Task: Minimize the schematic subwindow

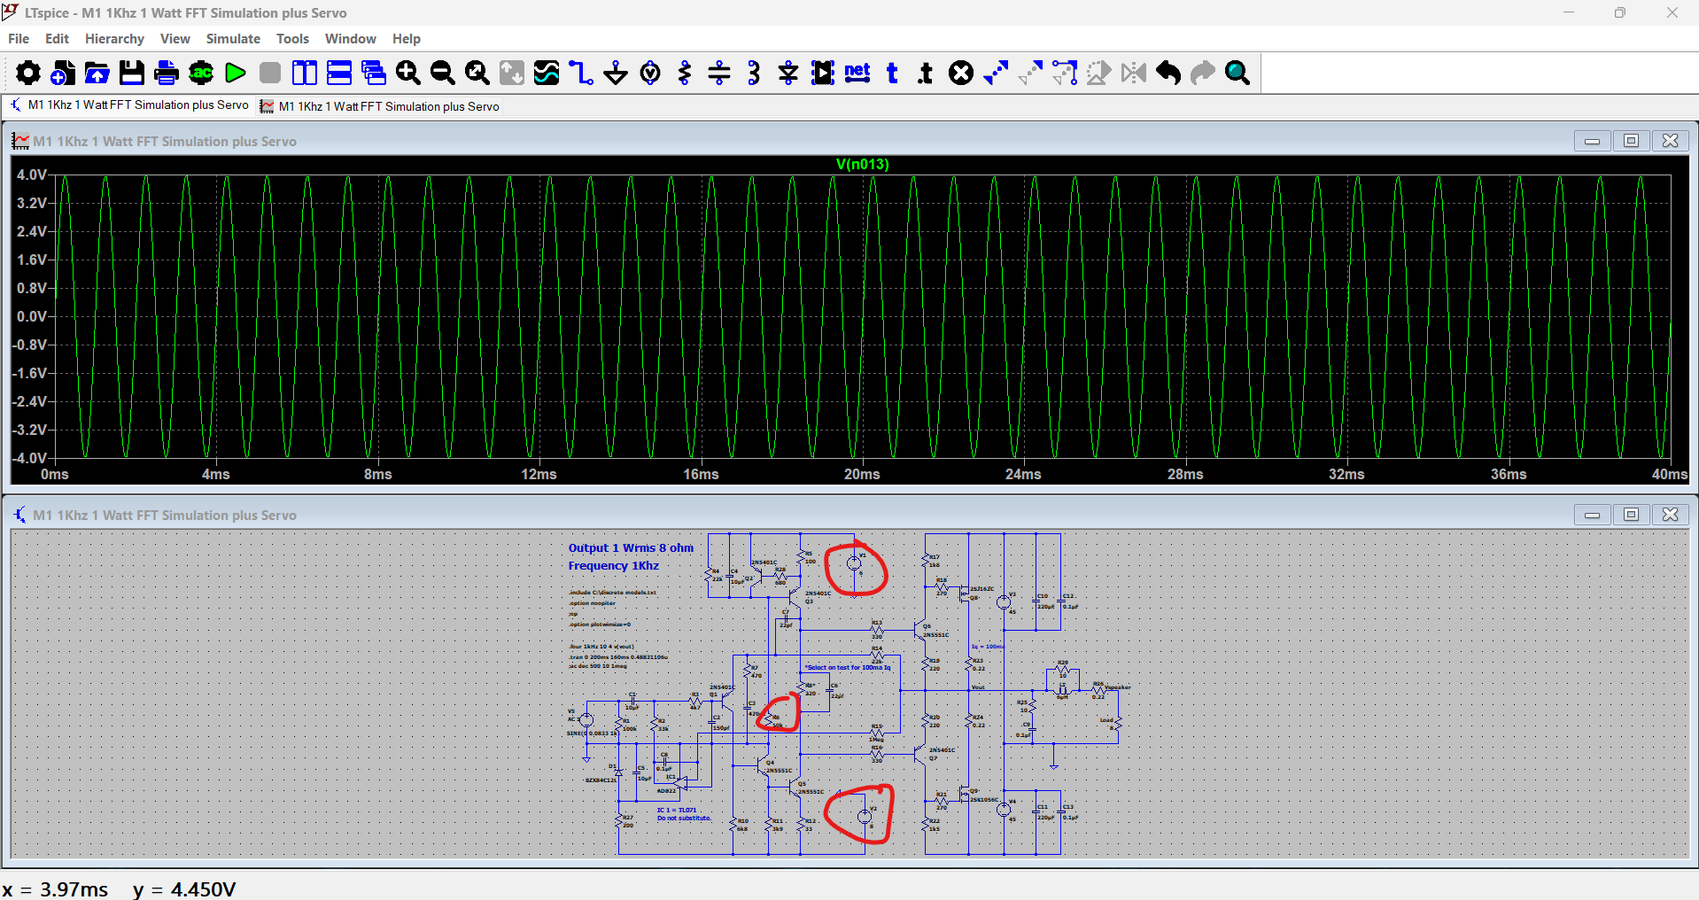Action: (1592, 515)
